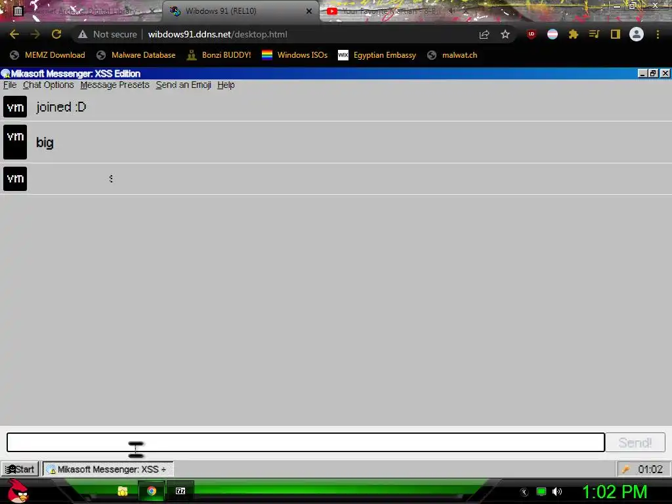Open the Wibdows 91 Start button

[x=20, y=469]
